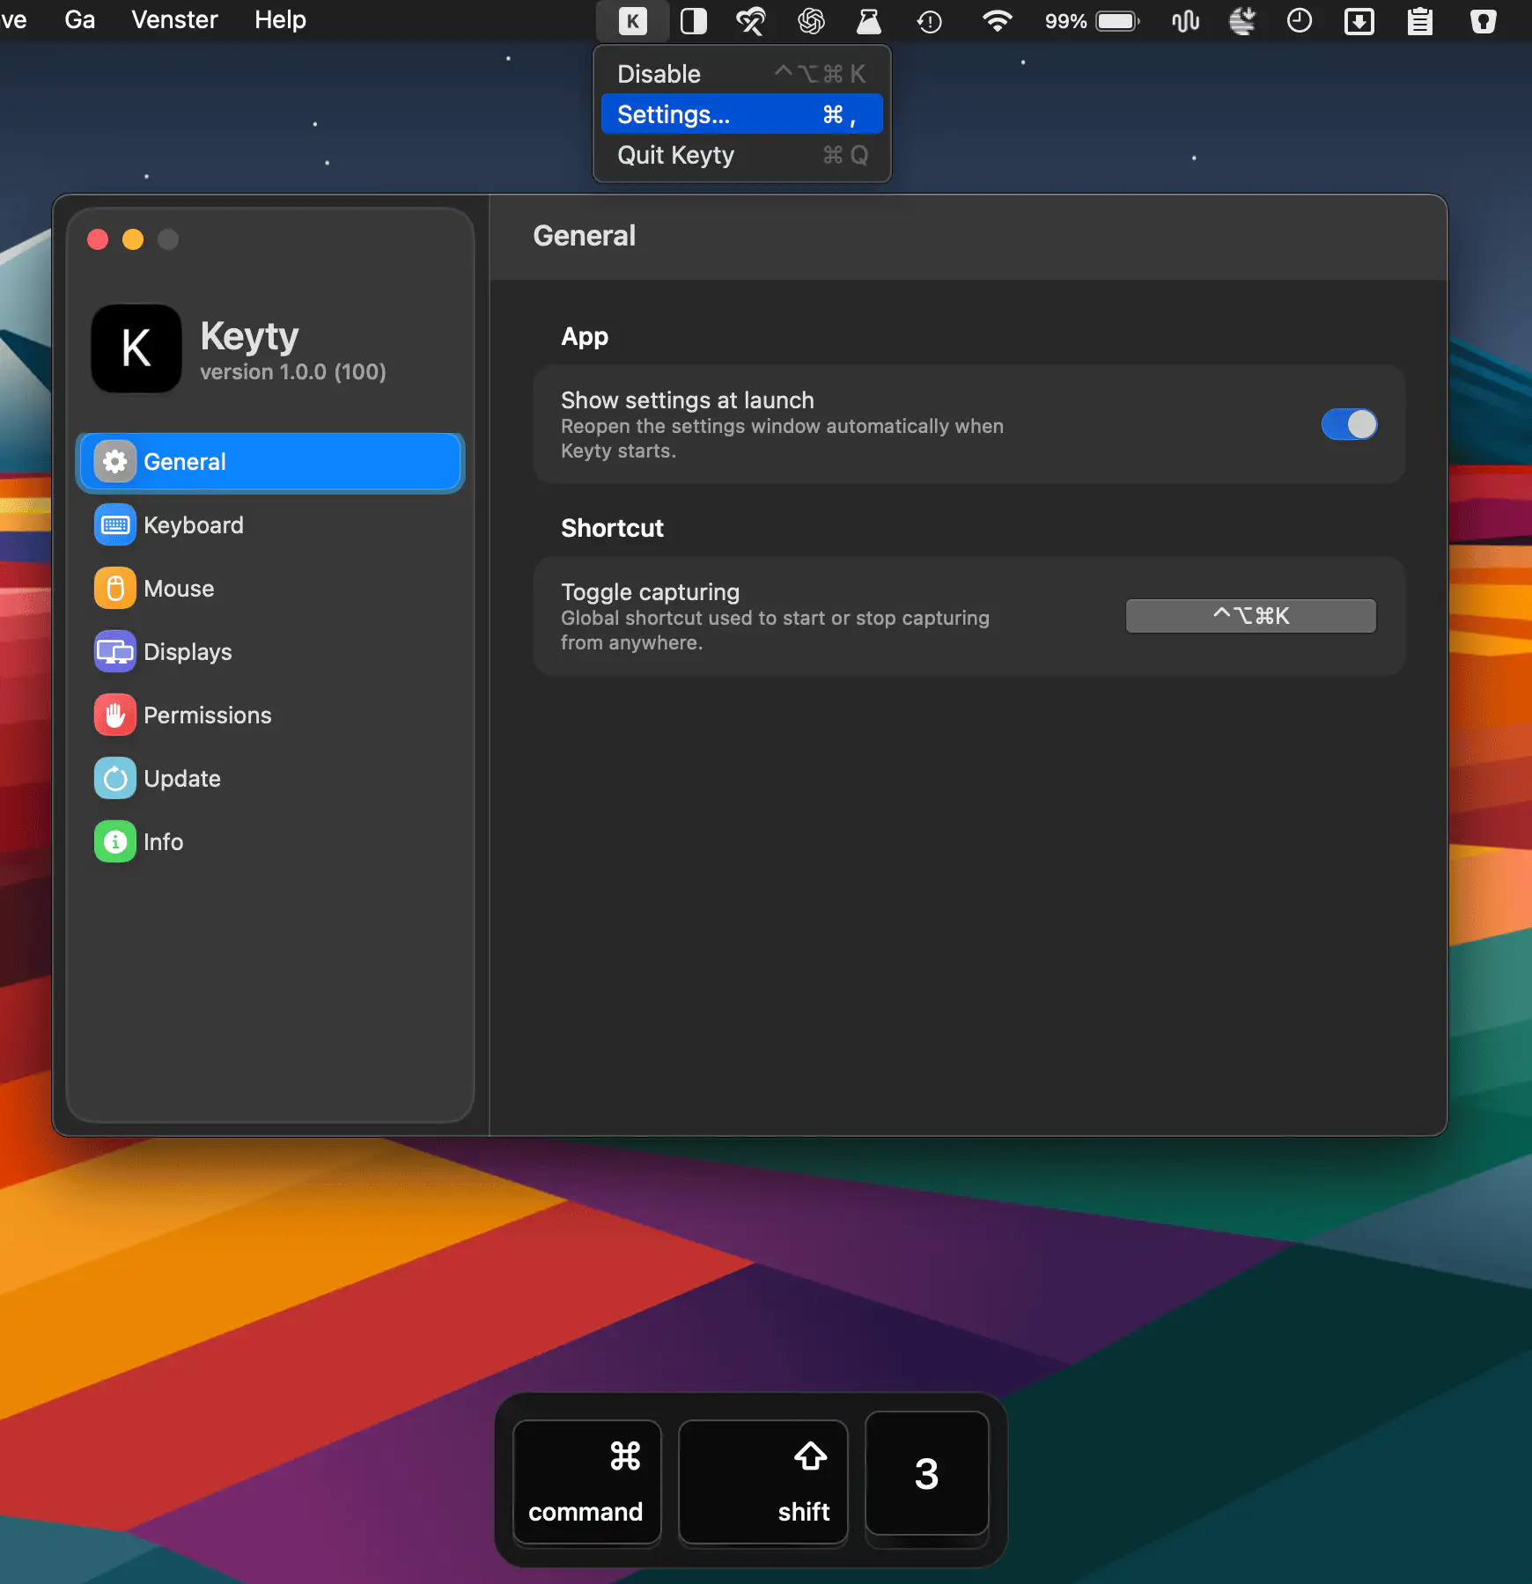Click the Toggle capturing shortcut recorder field
Viewport: 1532px width, 1584px height.
[x=1251, y=616]
